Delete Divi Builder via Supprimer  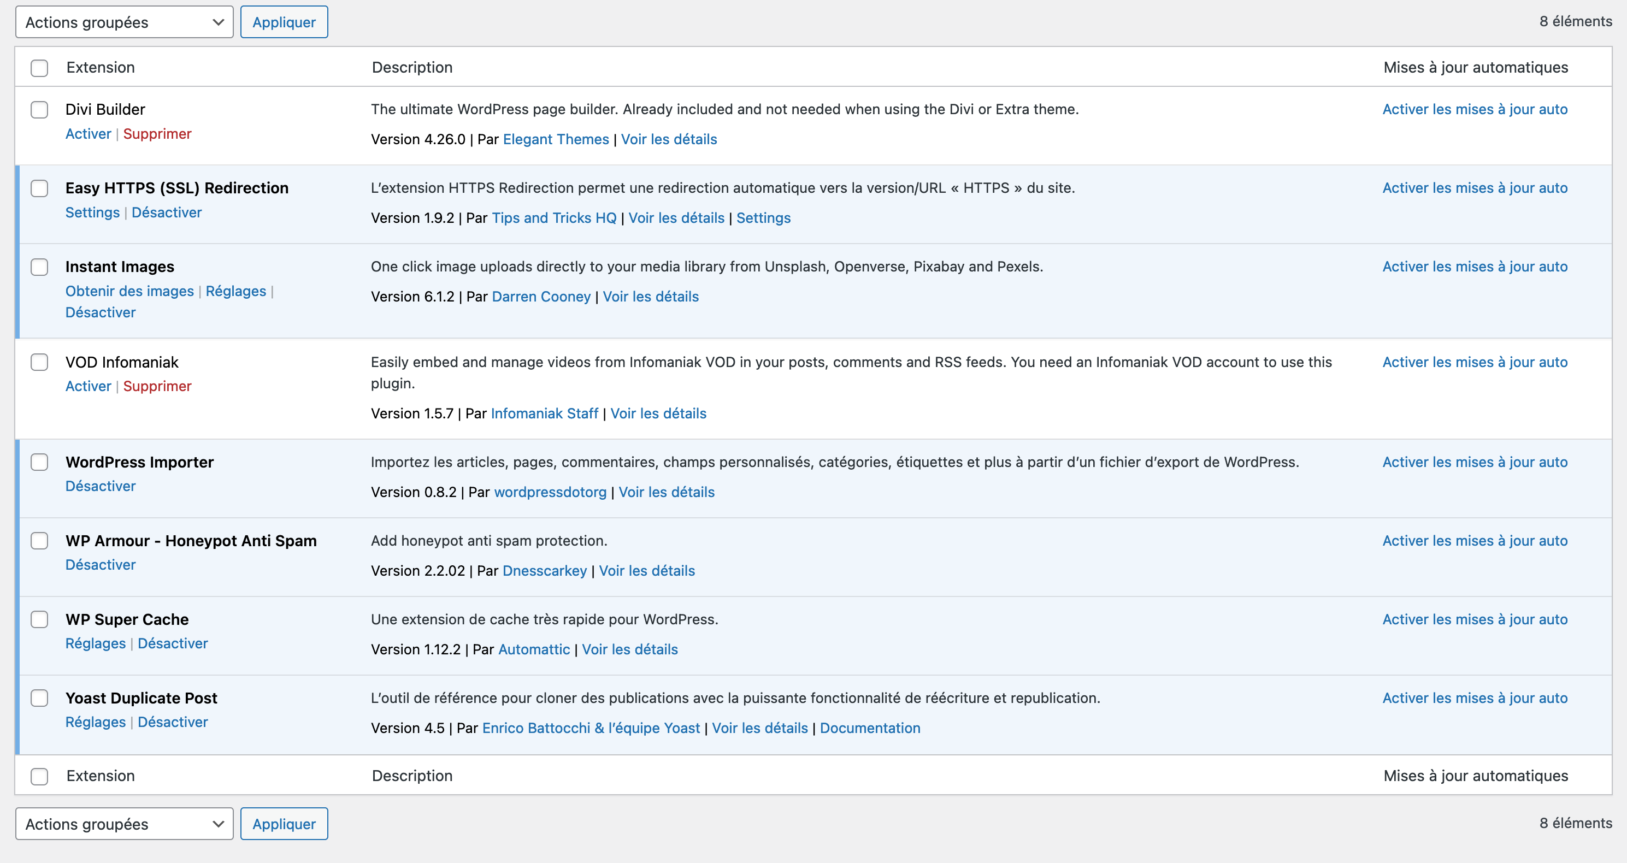[157, 134]
